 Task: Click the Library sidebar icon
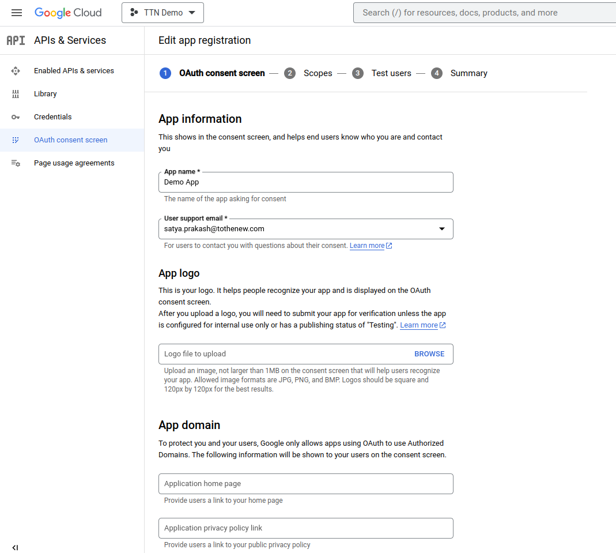tap(16, 94)
